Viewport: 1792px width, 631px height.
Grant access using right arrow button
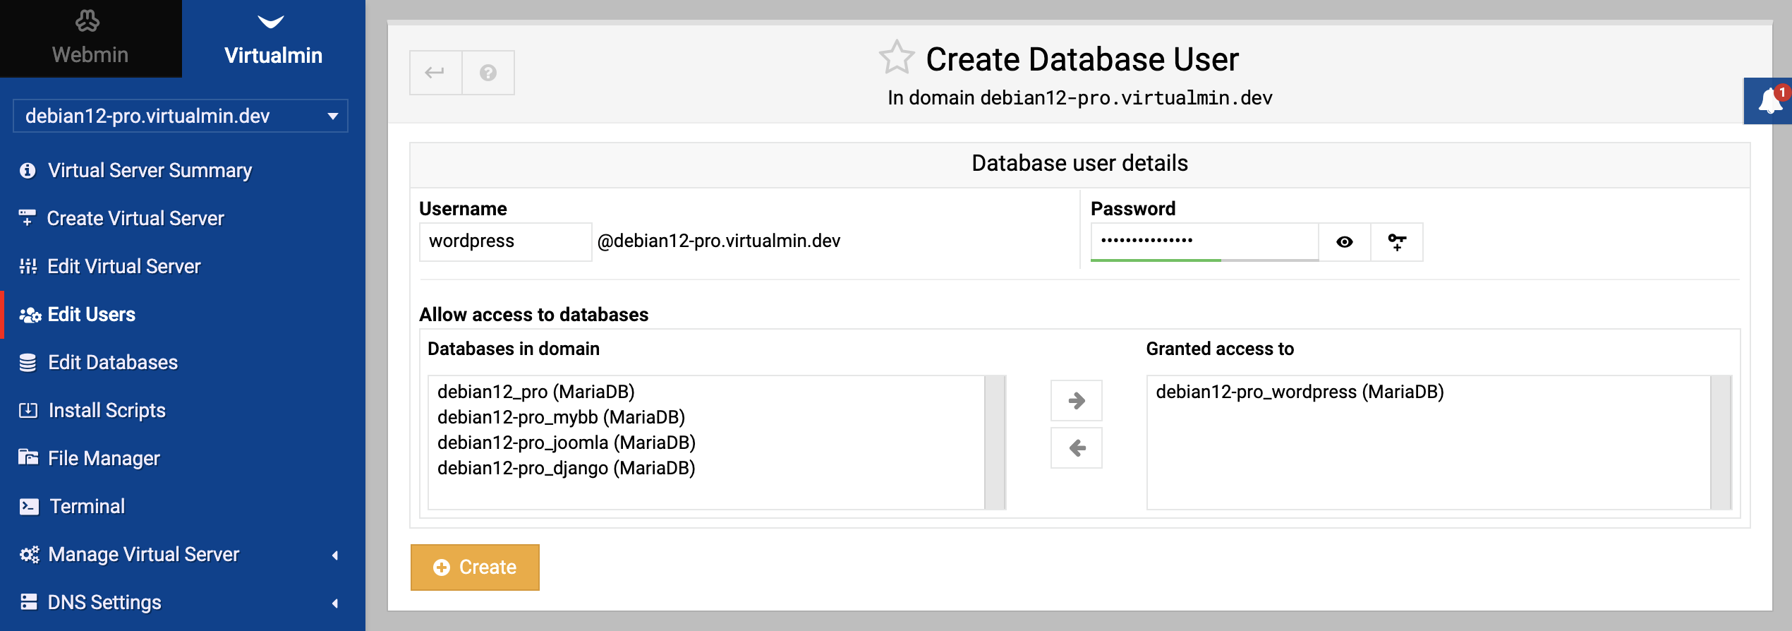(1077, 401)
